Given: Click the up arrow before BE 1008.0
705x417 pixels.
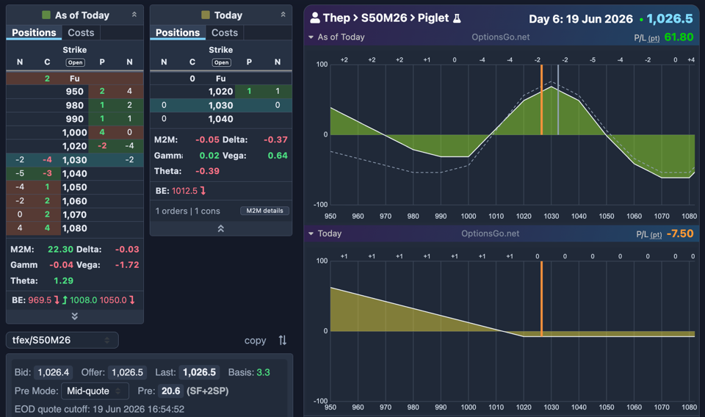Looking at the screenshot, I should (65, 300).
